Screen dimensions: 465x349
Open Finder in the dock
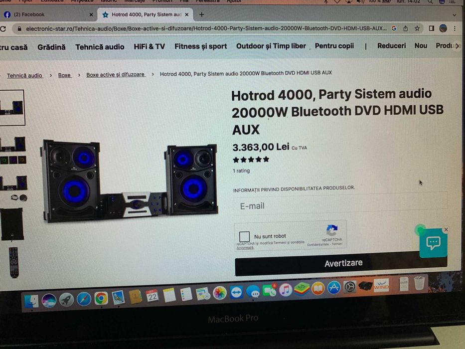point(31,301)
